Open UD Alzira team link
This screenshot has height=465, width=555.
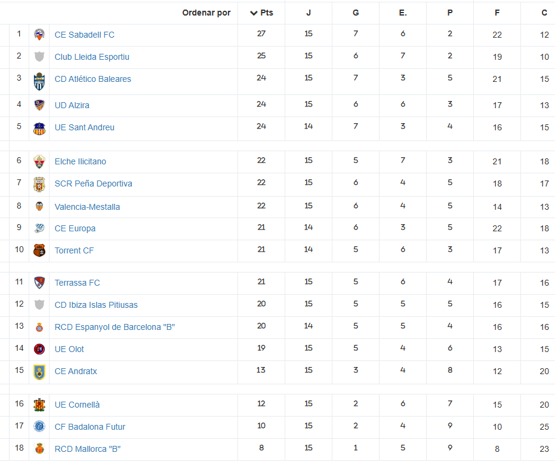click(72, 105)
